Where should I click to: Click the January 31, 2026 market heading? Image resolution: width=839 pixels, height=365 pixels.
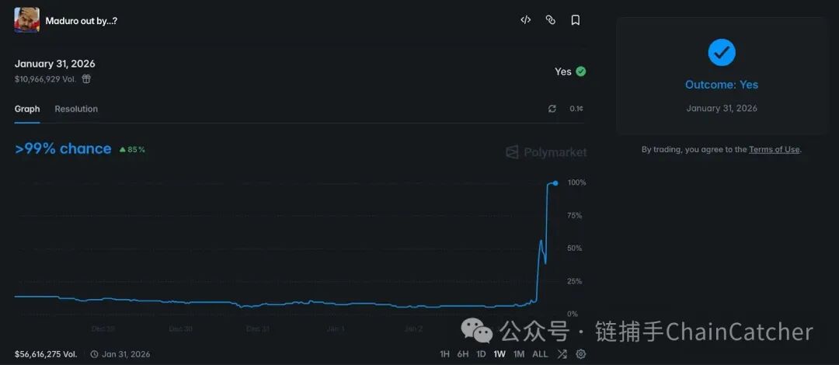coord(54,64)
